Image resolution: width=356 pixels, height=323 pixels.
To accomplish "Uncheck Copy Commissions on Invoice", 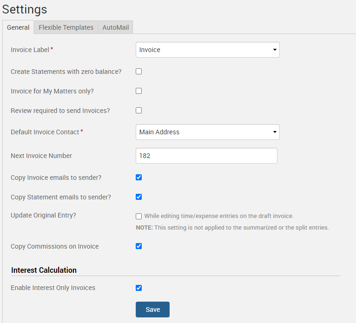I will coord(138,246).
